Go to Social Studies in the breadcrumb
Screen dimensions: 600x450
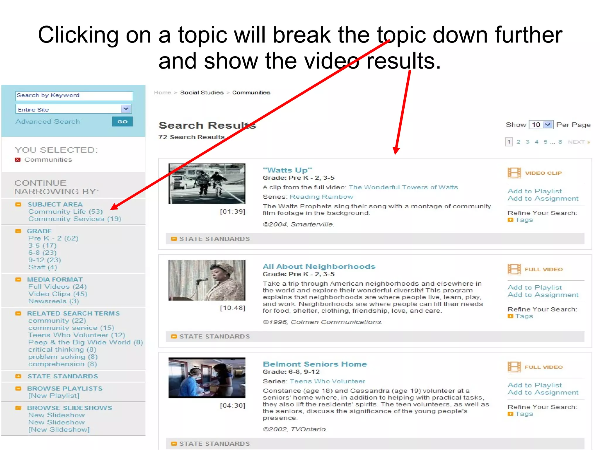click(202, 93)
